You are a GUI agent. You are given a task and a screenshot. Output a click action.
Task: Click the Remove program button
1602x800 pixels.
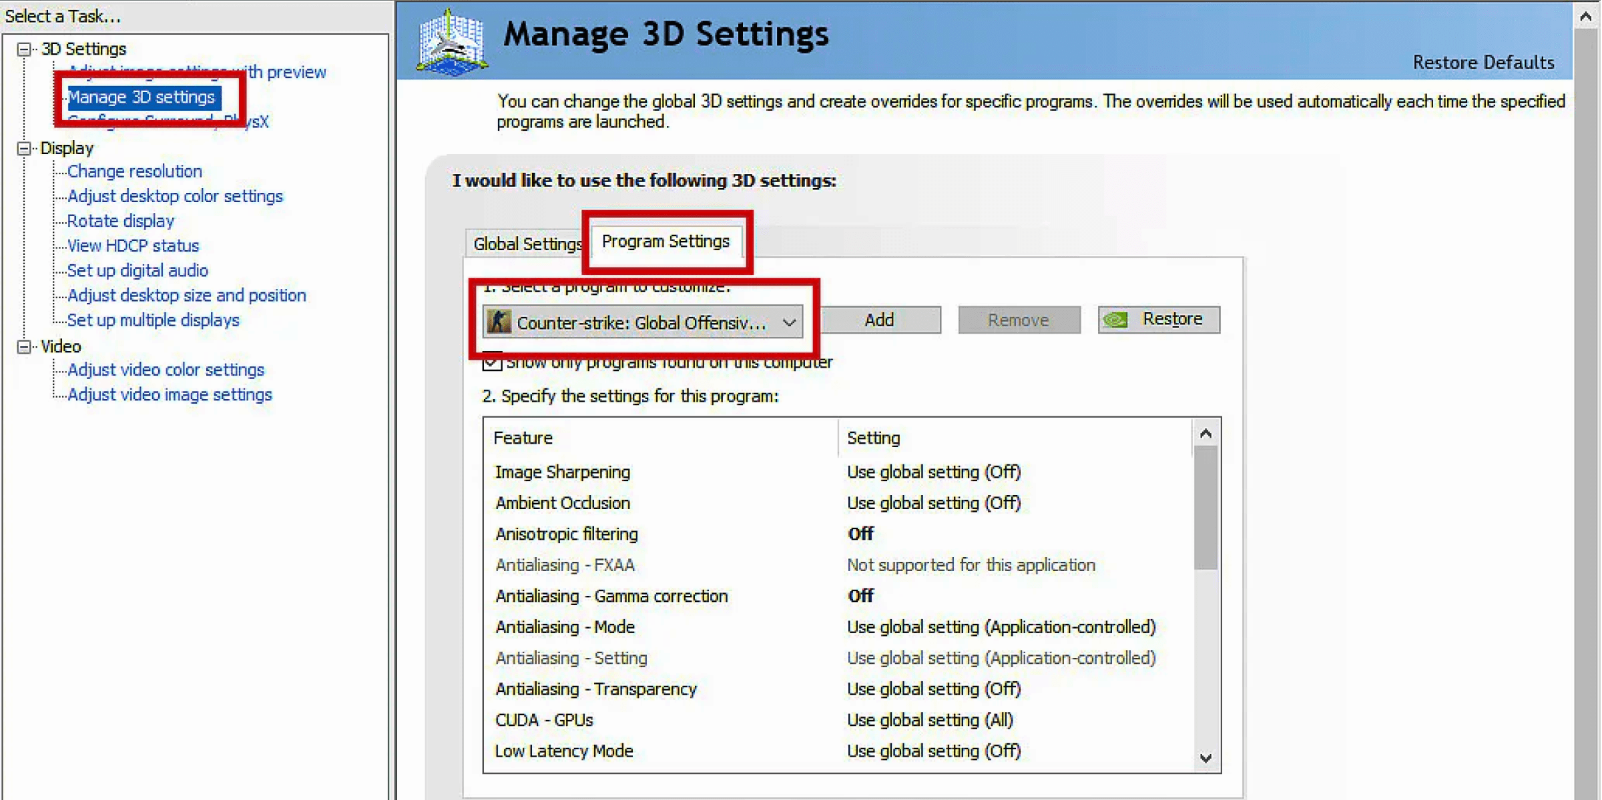[x=1017, y=320]
